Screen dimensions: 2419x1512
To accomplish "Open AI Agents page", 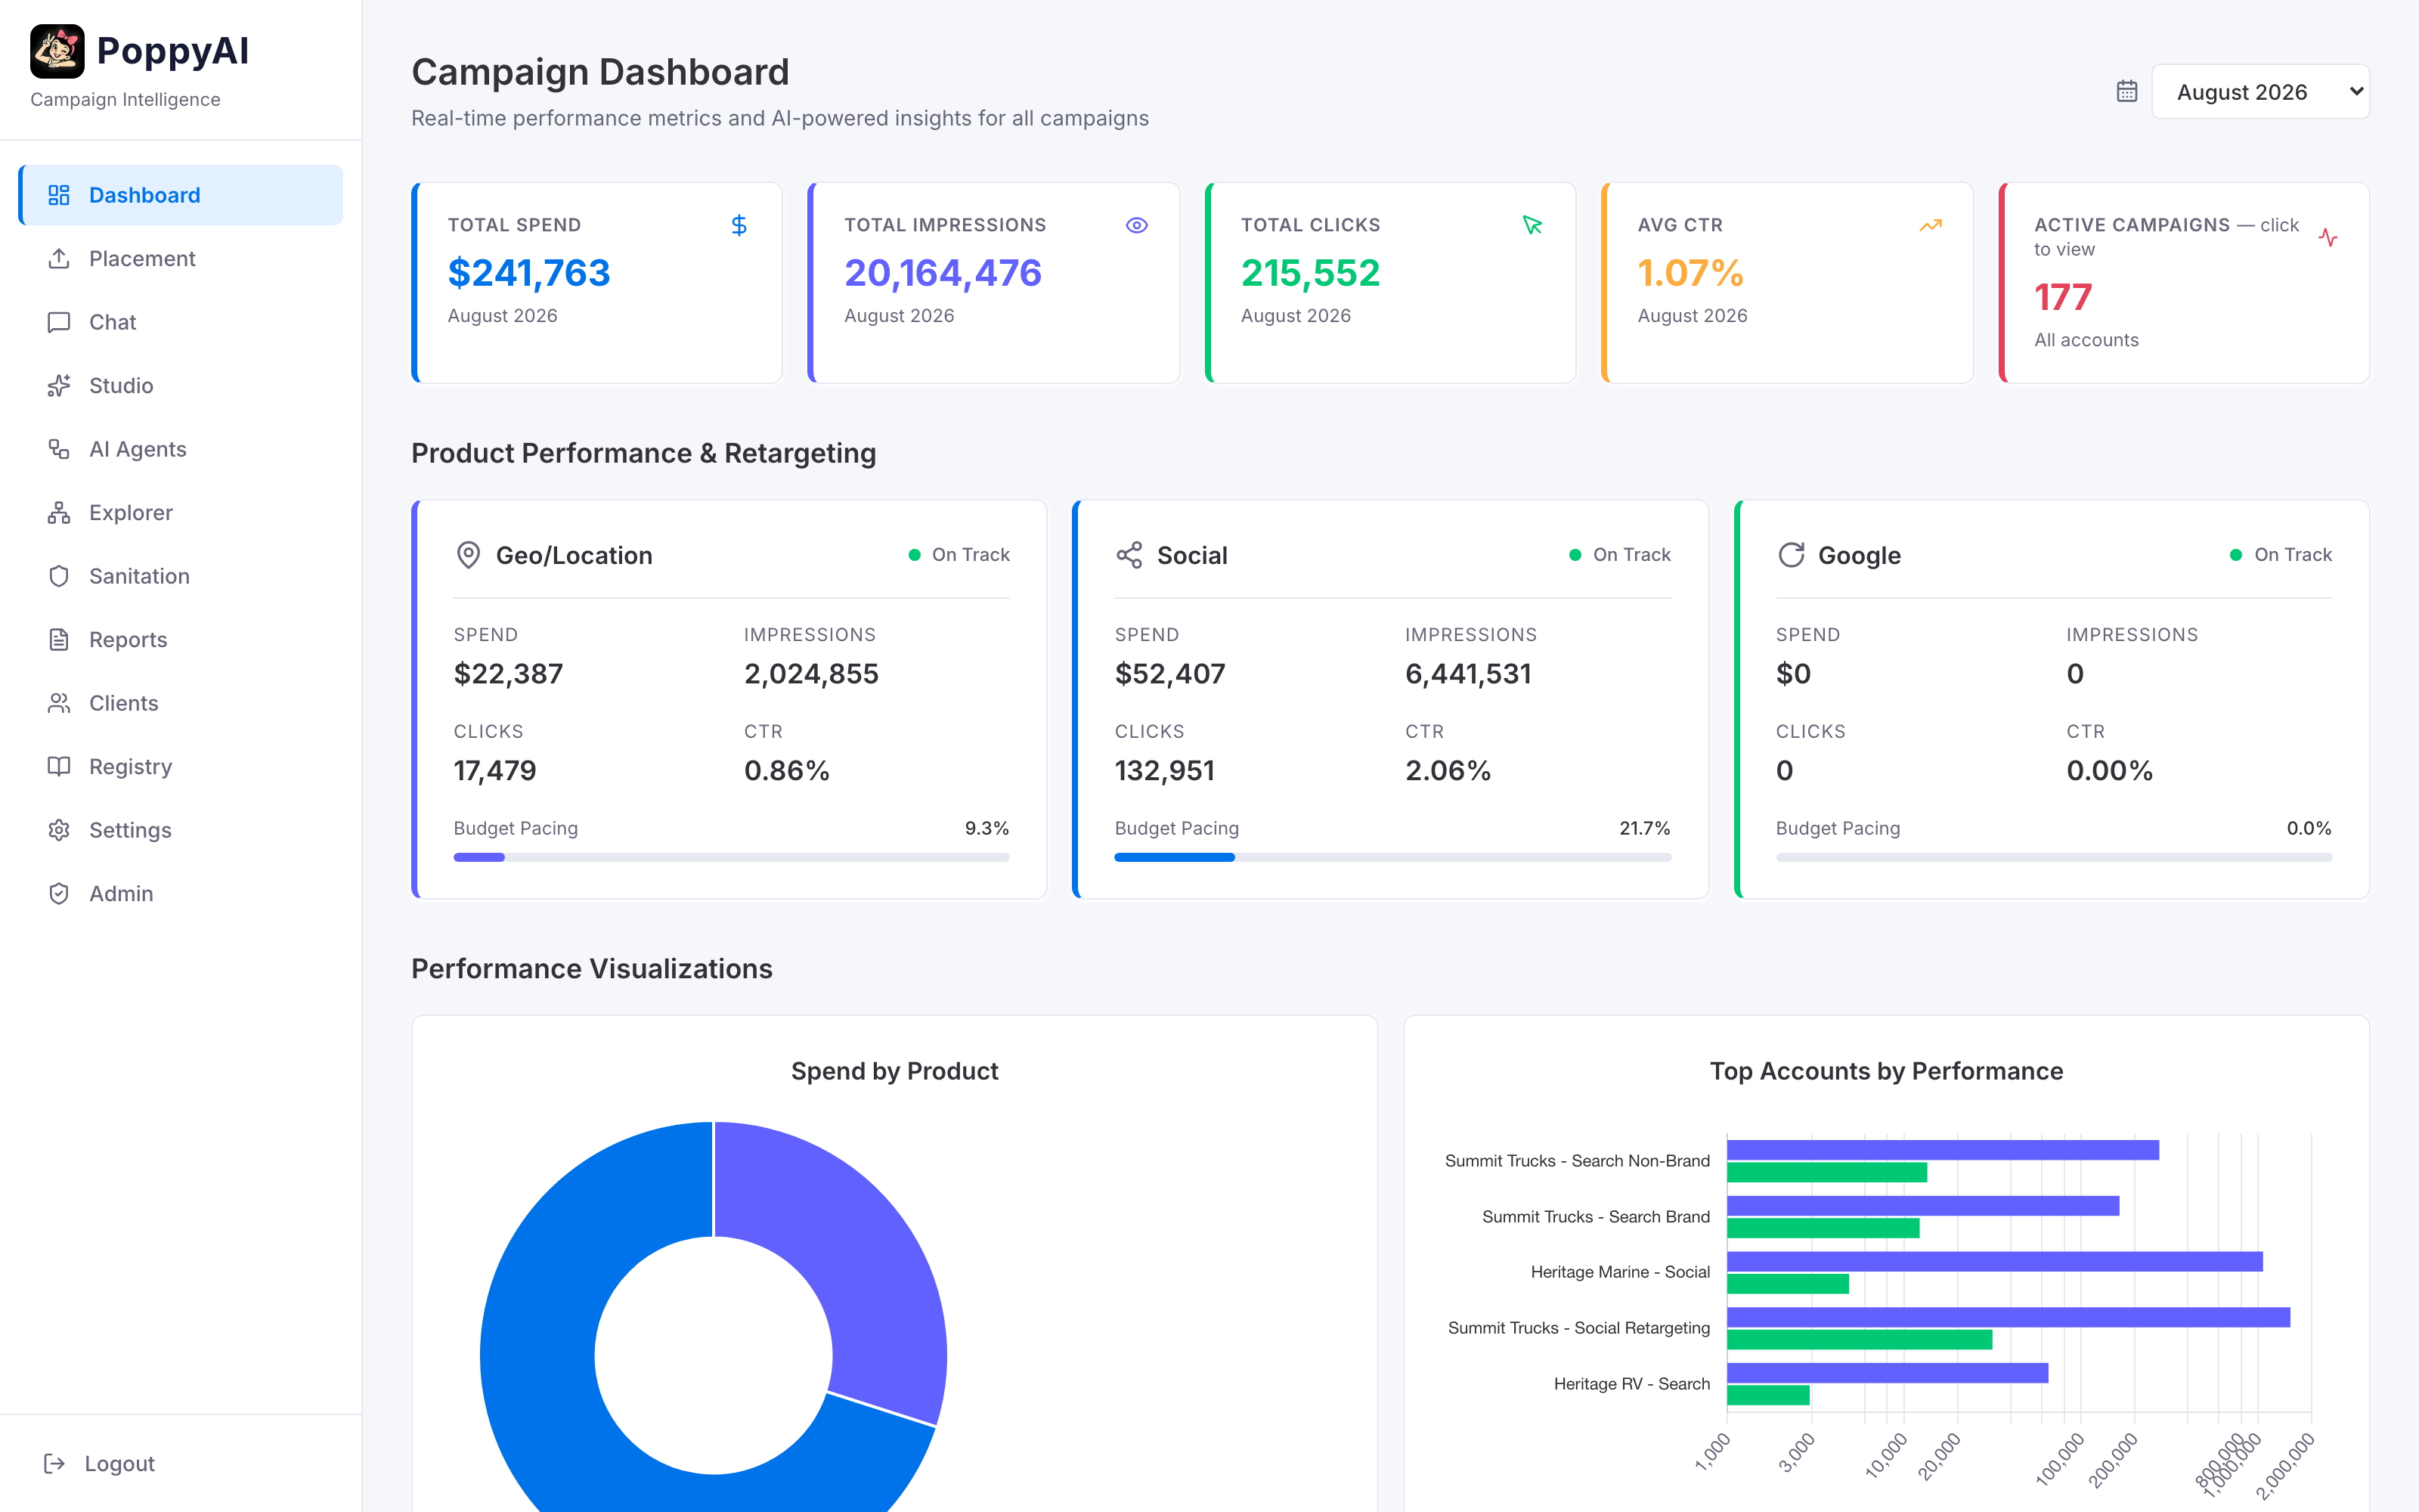I will (x=181, y=449).
